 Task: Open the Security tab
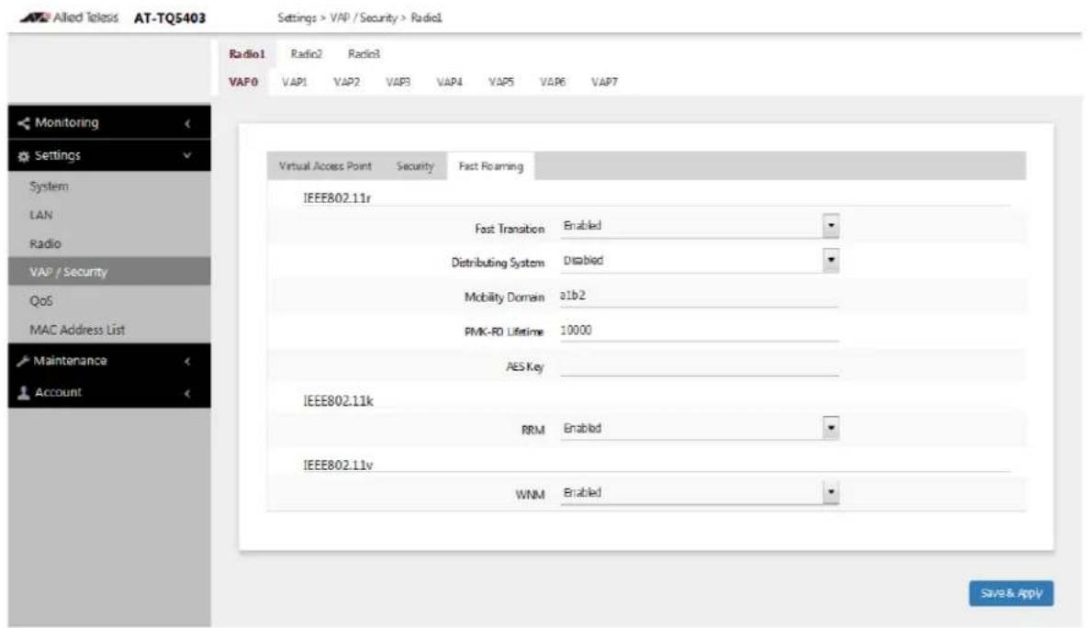coord(415,166)
